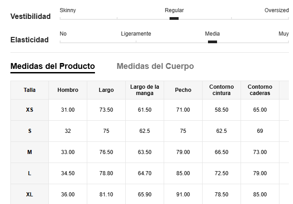Select the S size row label
Screen dimensions: 293x204
click(x=29, y=131)
